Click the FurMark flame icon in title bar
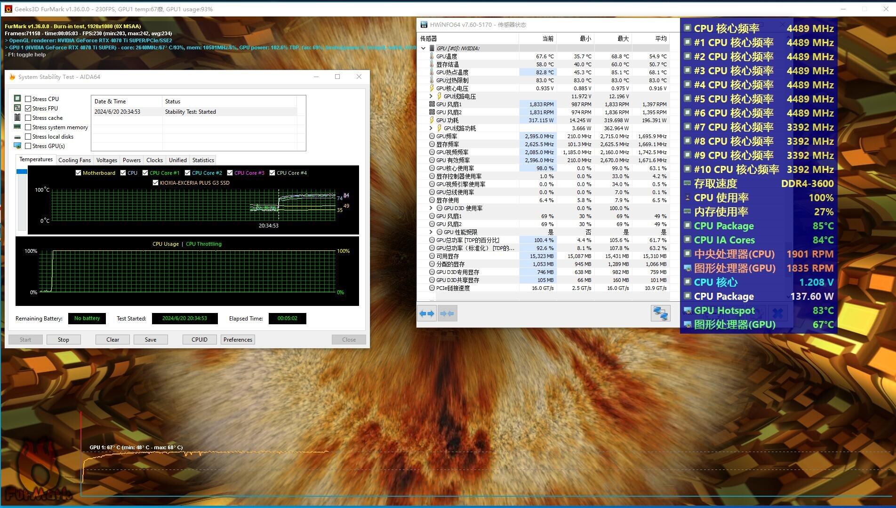896x508 pixels. tap(8, 9)
